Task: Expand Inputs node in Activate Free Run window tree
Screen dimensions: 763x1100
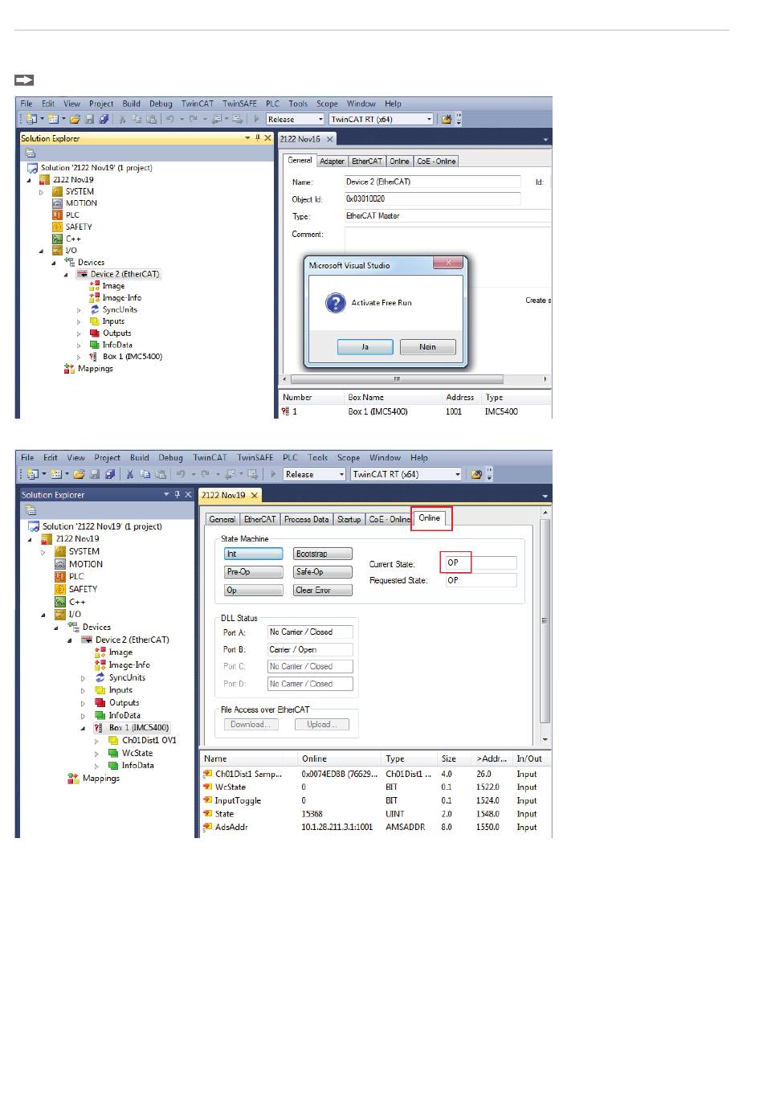Action: point(79,321)
